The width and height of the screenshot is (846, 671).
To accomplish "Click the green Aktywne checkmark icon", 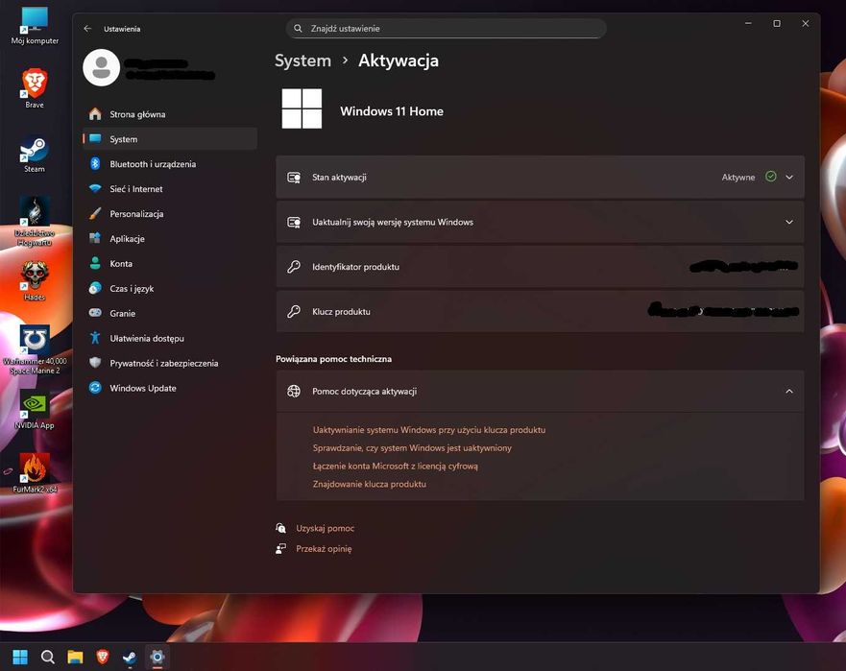I will point(770,177).
